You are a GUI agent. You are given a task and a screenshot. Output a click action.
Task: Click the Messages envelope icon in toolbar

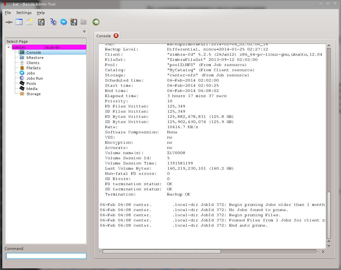point(29,22)
